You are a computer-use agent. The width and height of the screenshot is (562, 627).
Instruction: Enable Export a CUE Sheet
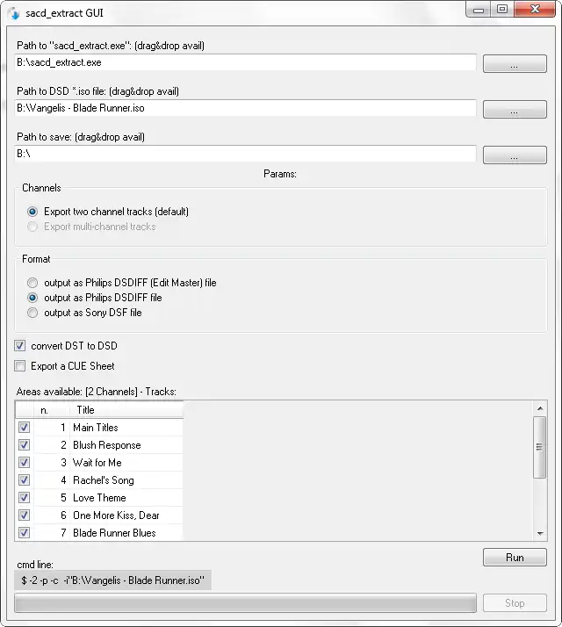(x=20, y=366)
